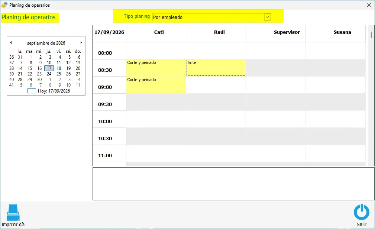Image resolution: width=375 pixels, height=229 pixels.
Task: Select day 18 in the calendar
Action: point(59,68)
